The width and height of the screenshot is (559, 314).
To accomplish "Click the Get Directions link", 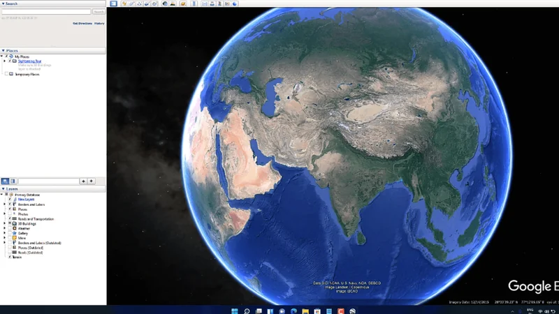I will click(x=82, y=23).
